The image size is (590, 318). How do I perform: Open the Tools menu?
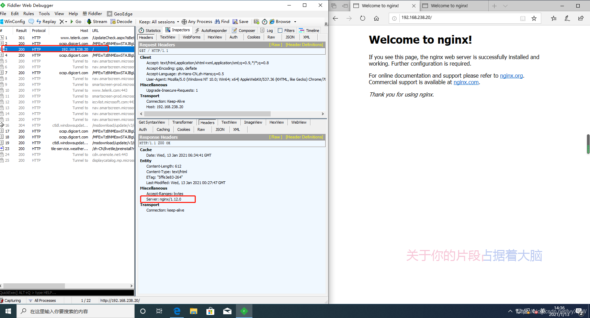44,14
